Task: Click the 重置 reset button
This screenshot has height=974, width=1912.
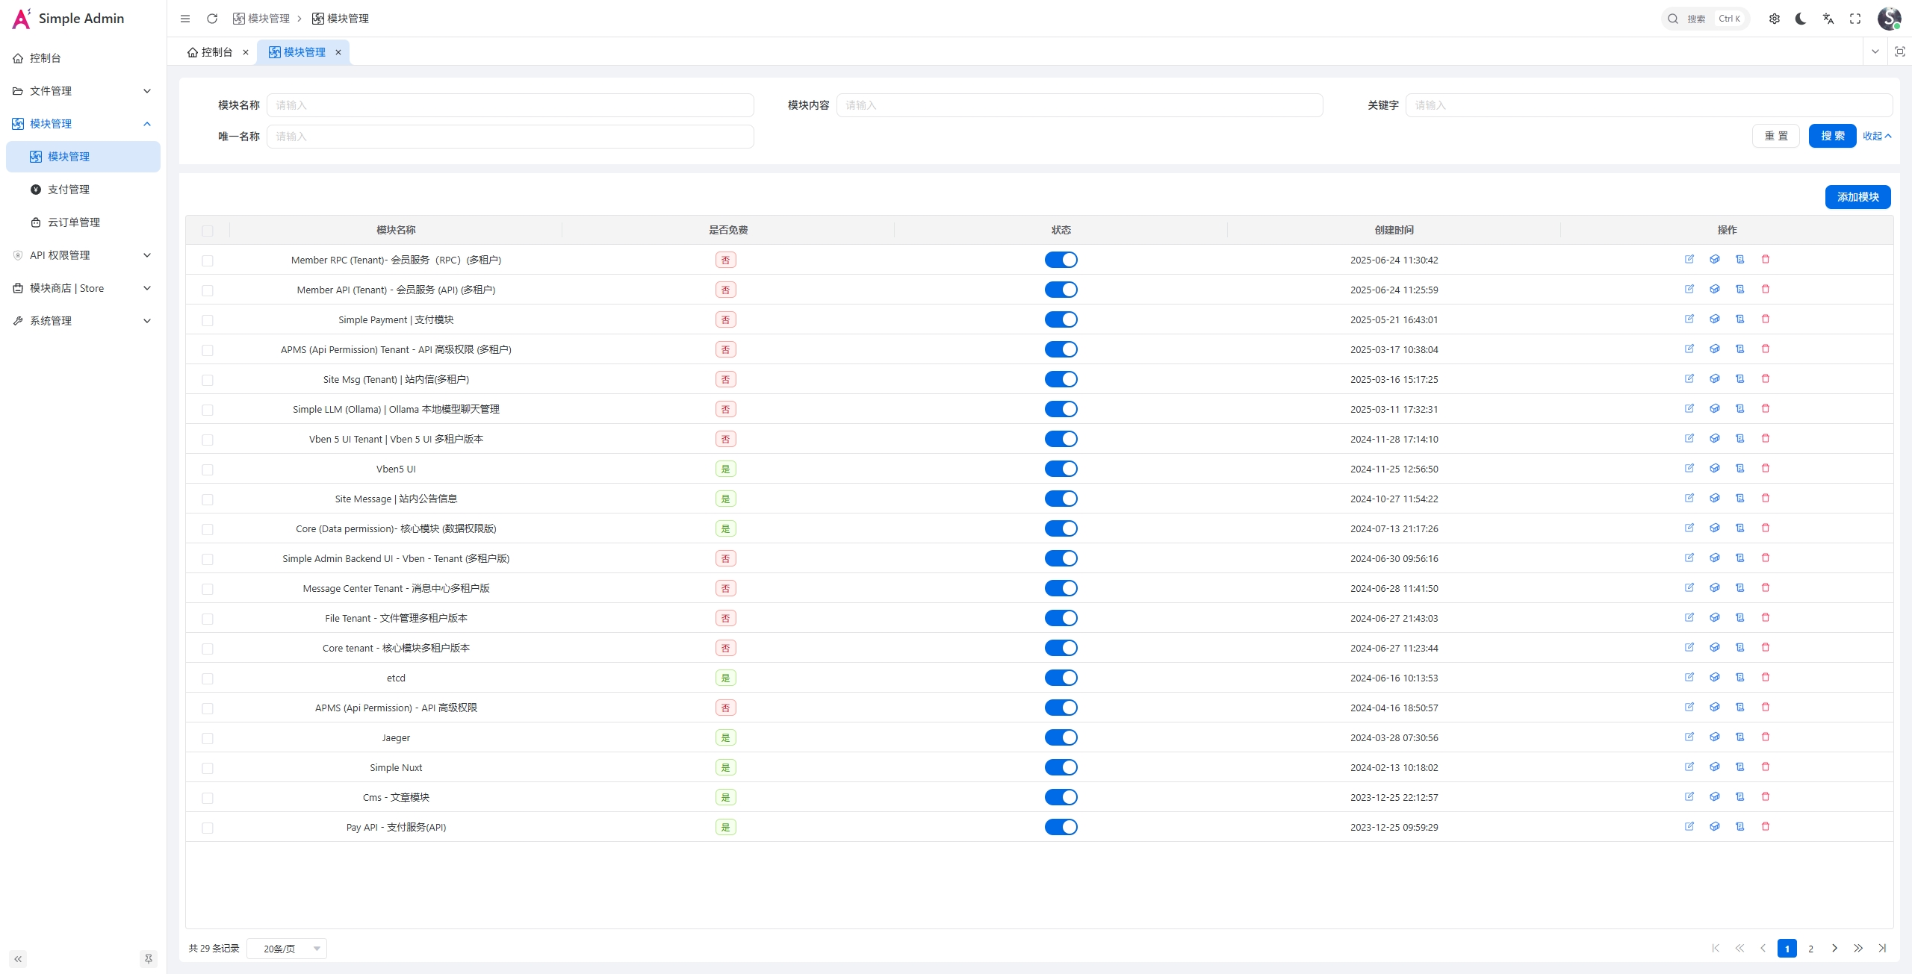Action: tap(1776, 136)
